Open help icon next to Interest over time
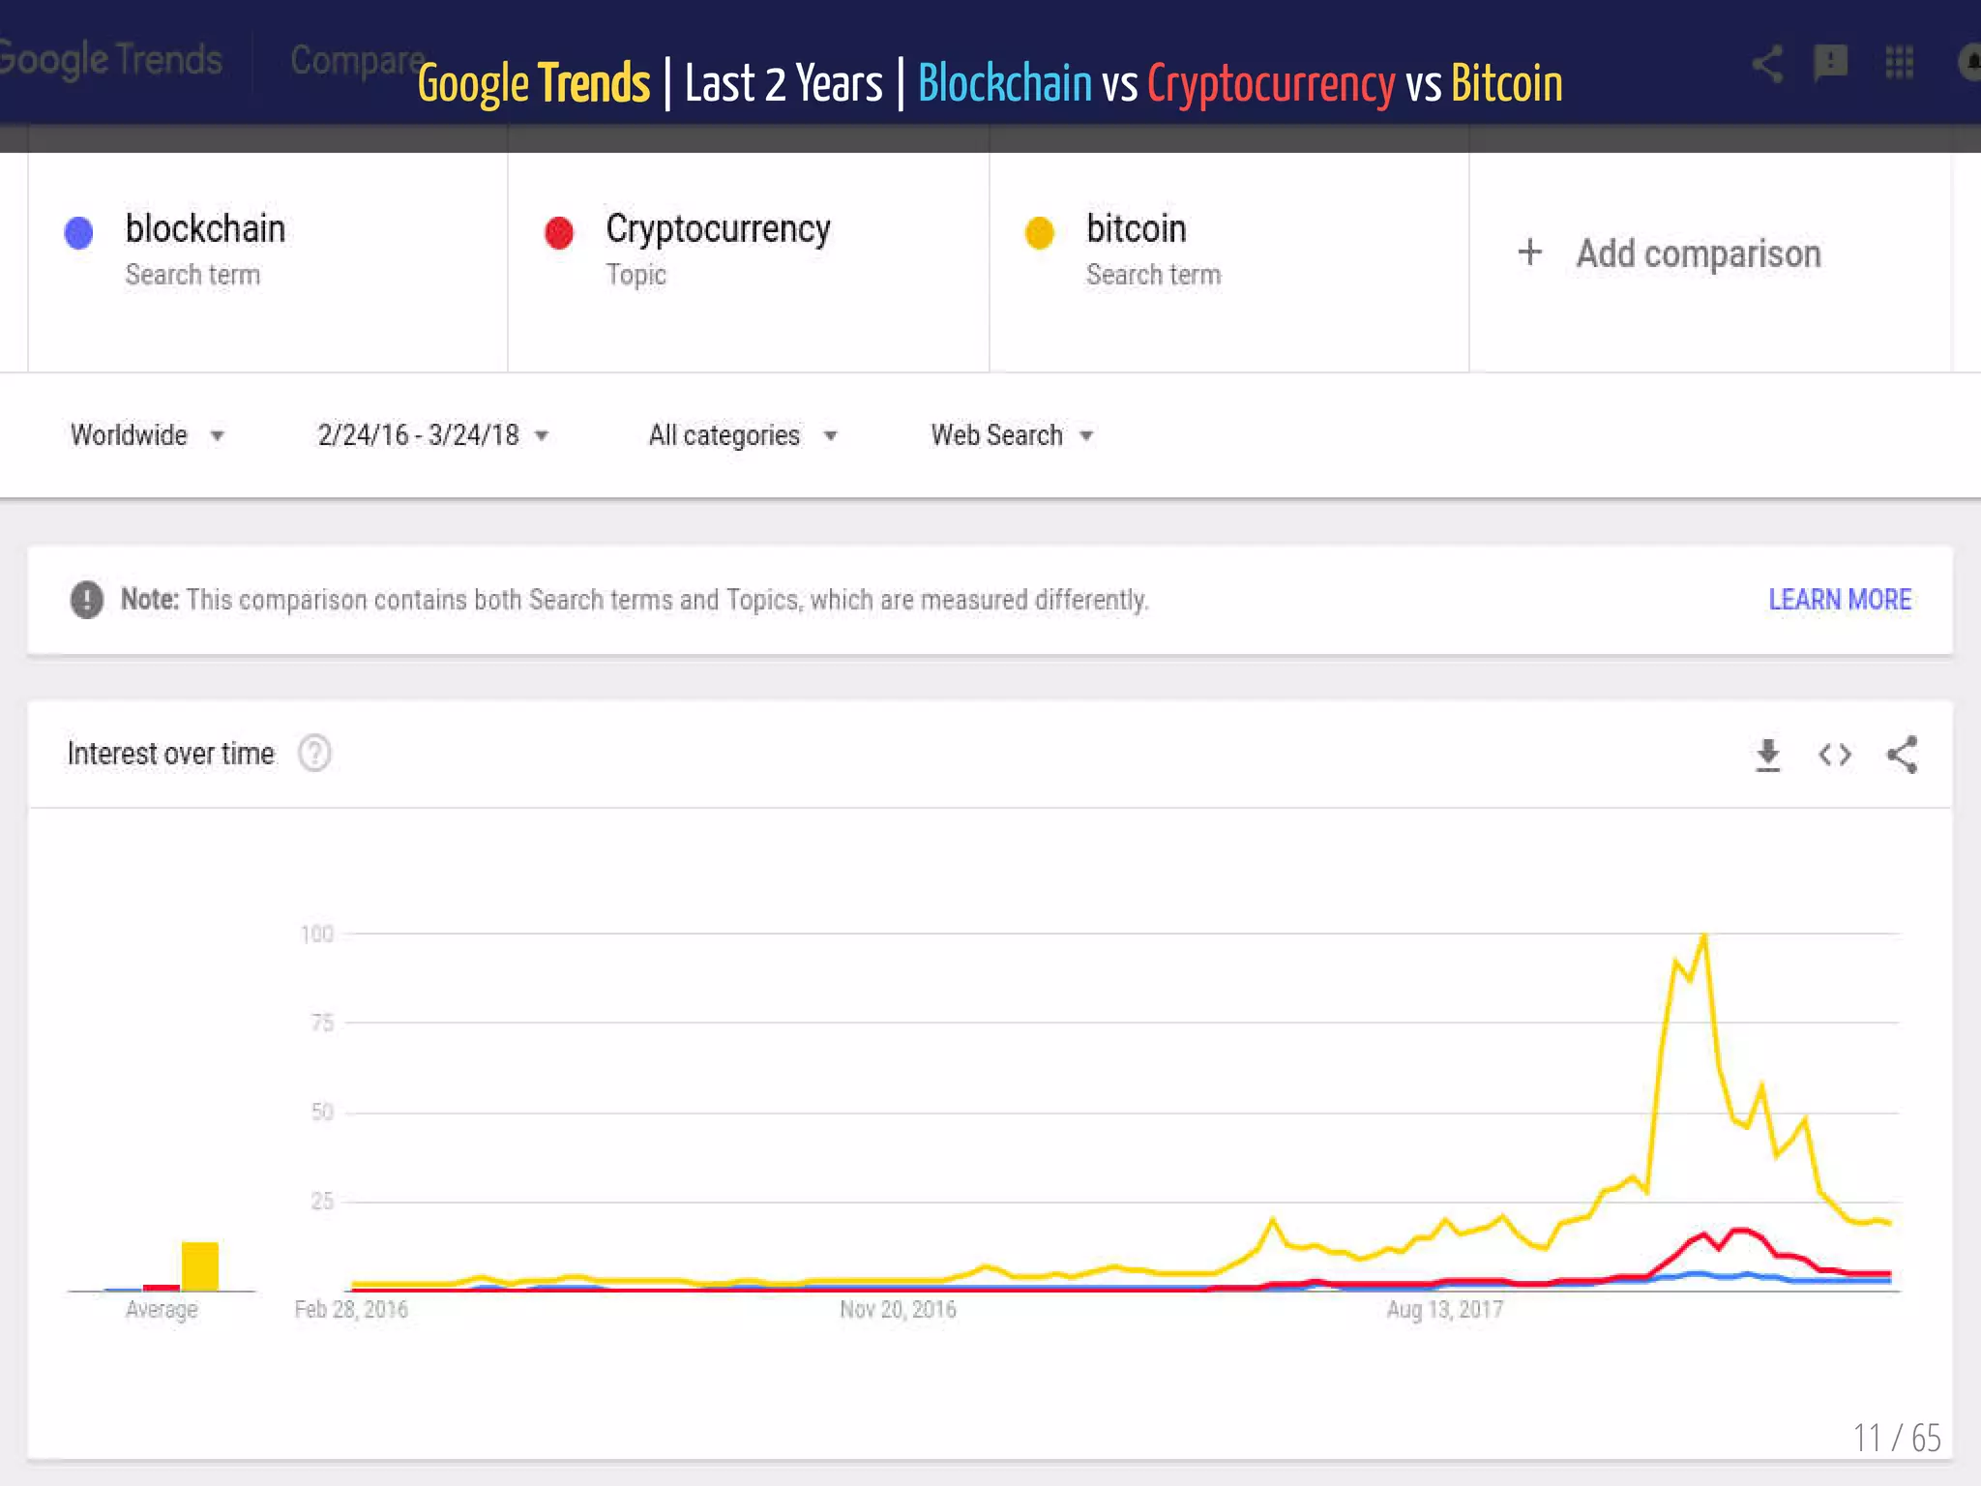1981x1486 pixels. (x=314, y=754)
